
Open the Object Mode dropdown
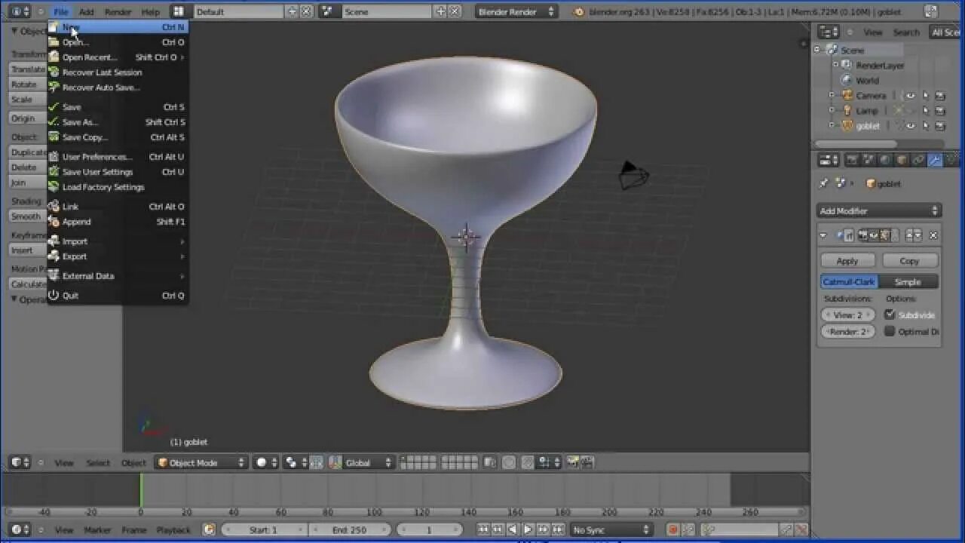[x=201, y=463]
